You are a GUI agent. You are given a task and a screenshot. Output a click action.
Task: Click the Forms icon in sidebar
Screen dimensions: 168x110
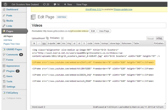point(4,60)
